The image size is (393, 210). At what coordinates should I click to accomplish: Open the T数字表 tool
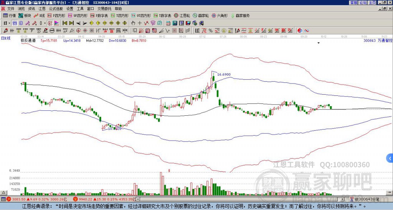[x=162, y=15]
